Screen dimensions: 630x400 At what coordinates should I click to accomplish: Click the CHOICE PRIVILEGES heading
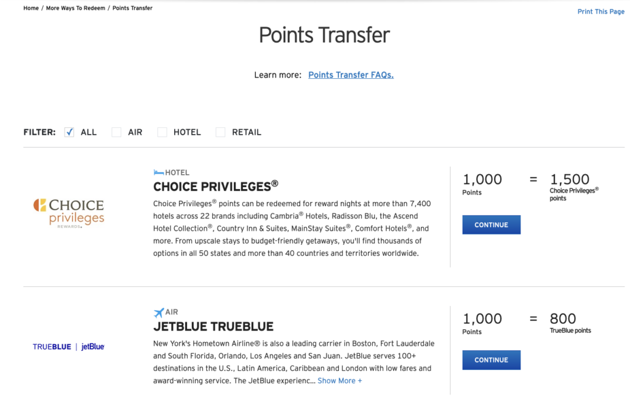click(215, 186)
